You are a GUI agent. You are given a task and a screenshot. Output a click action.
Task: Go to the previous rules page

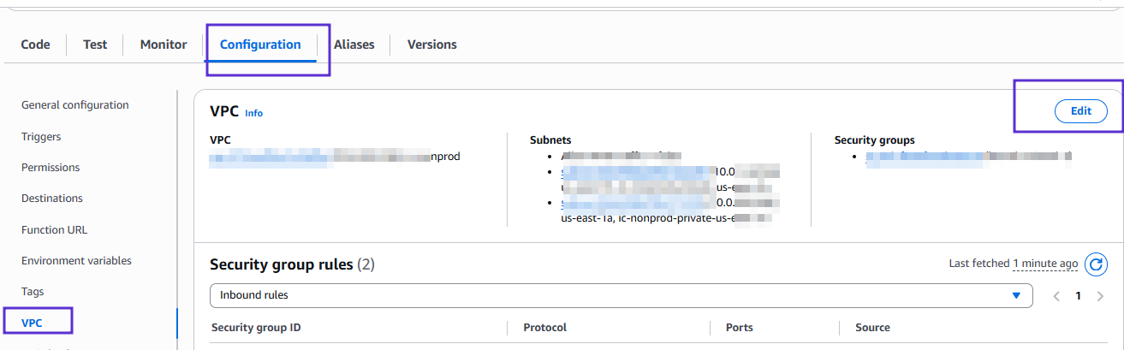coord(1056,296)
